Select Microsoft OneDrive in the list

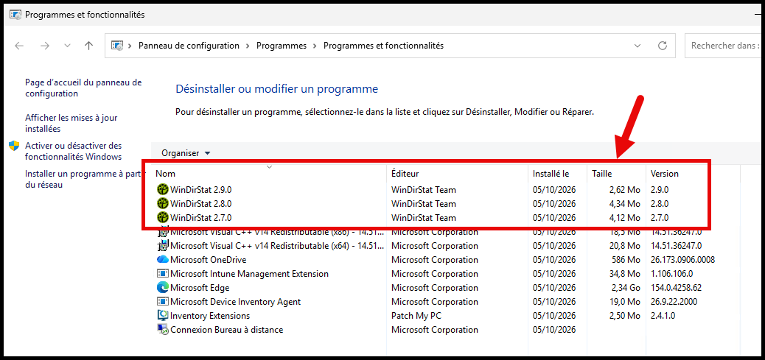(x=209, y=260)
